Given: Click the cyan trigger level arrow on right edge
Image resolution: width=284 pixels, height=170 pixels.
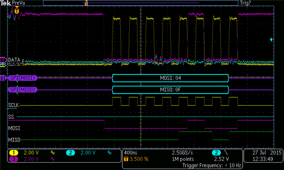Looking at the screenshot, I should click(x=272, y=39).
